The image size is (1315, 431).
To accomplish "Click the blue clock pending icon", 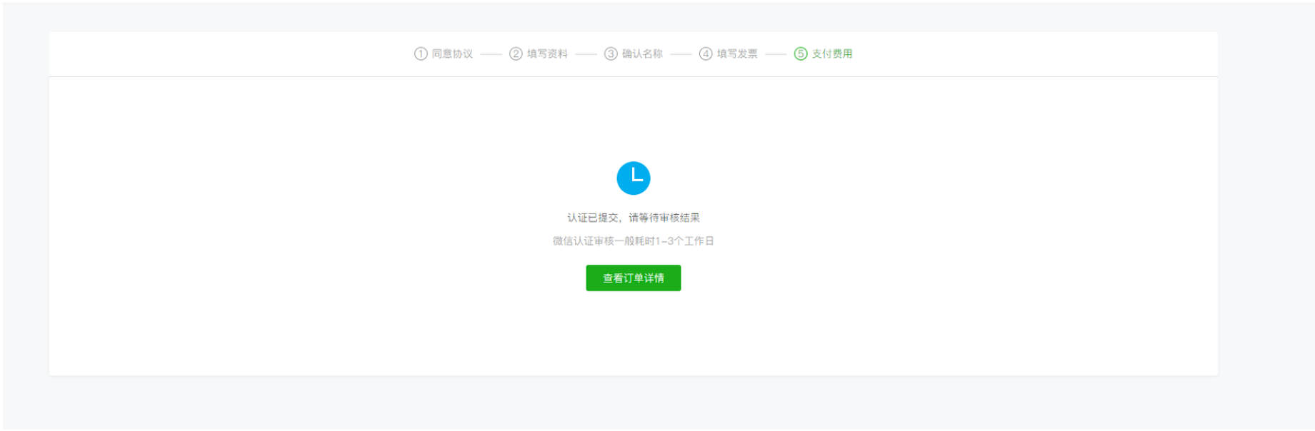I will coord(634,178).
